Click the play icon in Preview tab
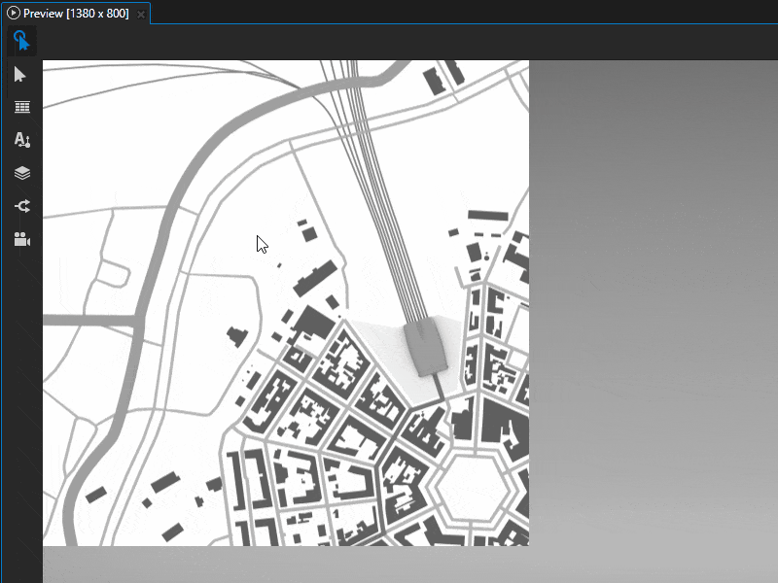This screenshot has width=778, height=583. tap(14, 13)
